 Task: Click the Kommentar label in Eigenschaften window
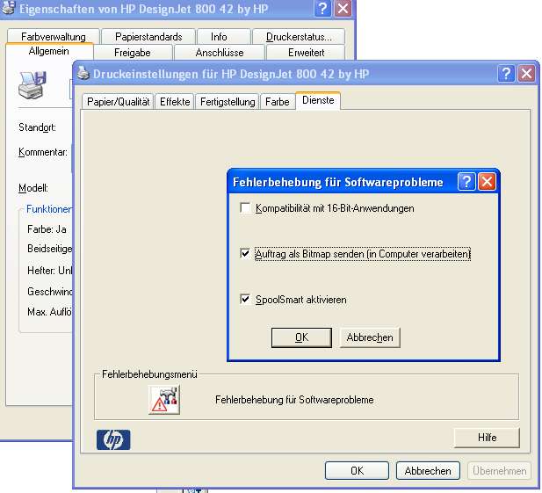(43, 152)
